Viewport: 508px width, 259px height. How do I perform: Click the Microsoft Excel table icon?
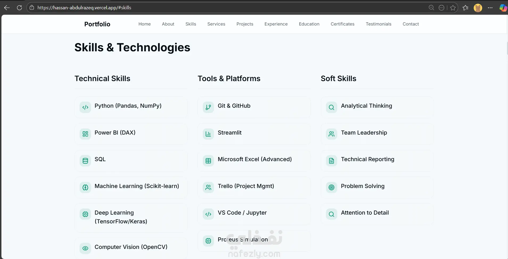(208, 161)
